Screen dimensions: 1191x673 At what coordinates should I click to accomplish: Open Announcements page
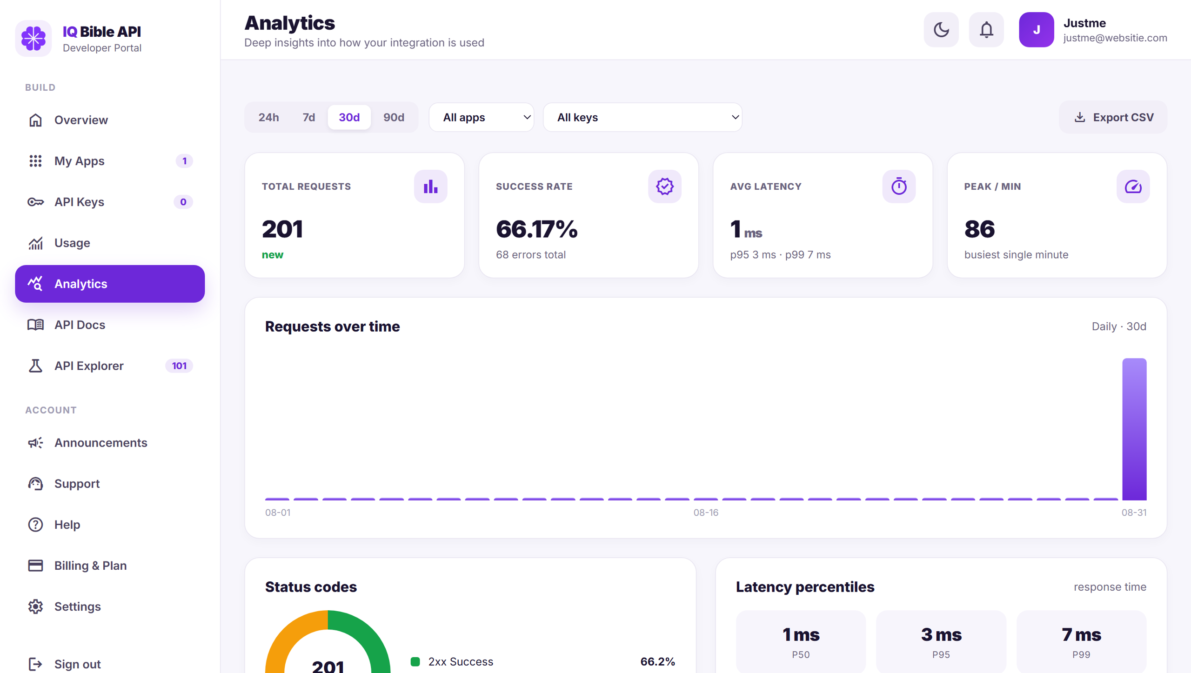pyautogui.click(x=110, y=443)
